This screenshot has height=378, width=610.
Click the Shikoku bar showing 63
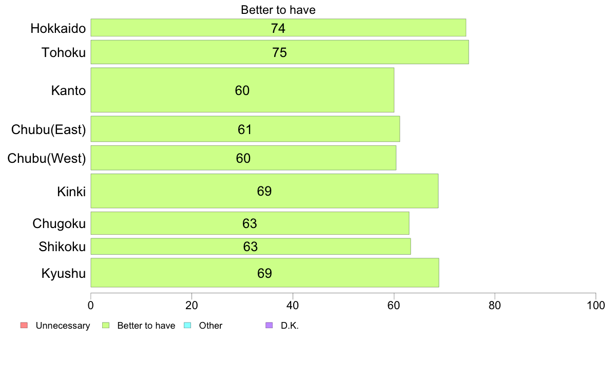coord(251,247)
